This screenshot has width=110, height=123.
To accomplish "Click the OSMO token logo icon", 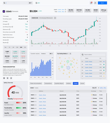I will tap(4, 11).
